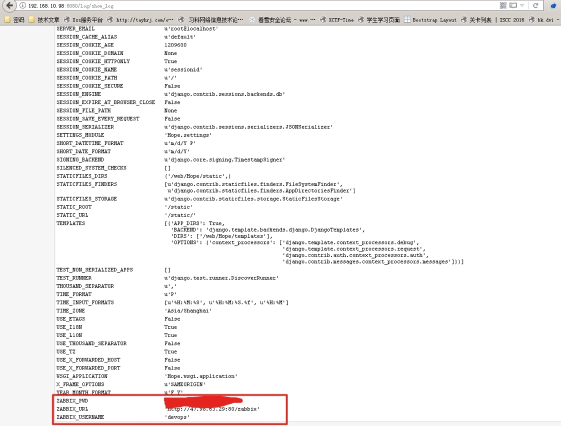The image size is (563, 426).
Task: Open the 学生学习页面 bookmark
Action: (x=378, y=20)
